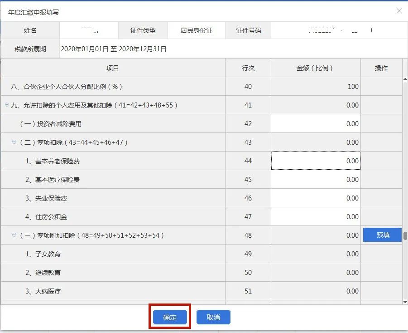
Task: Click the 0.00 amount for 继续教育
Action: tap(352, 273)
